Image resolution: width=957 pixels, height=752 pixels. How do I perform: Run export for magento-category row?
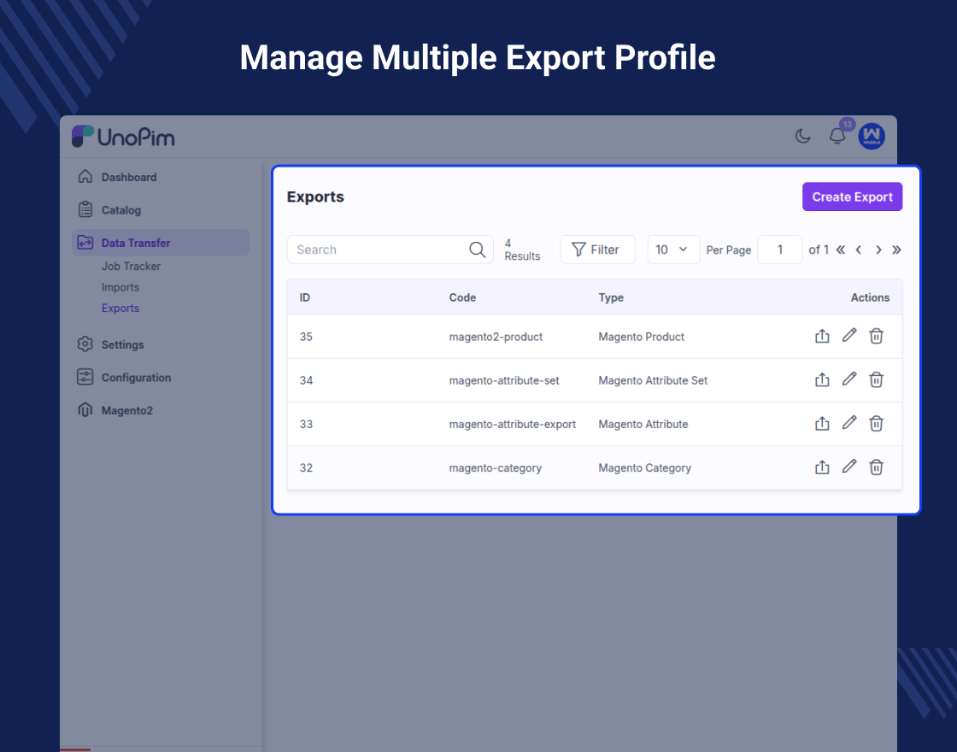coord(822,467)
